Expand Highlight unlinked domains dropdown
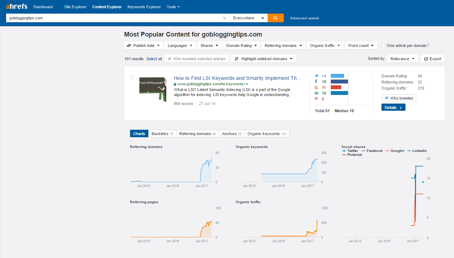This screenshot has width=454, height=258. tap(264, 59)
